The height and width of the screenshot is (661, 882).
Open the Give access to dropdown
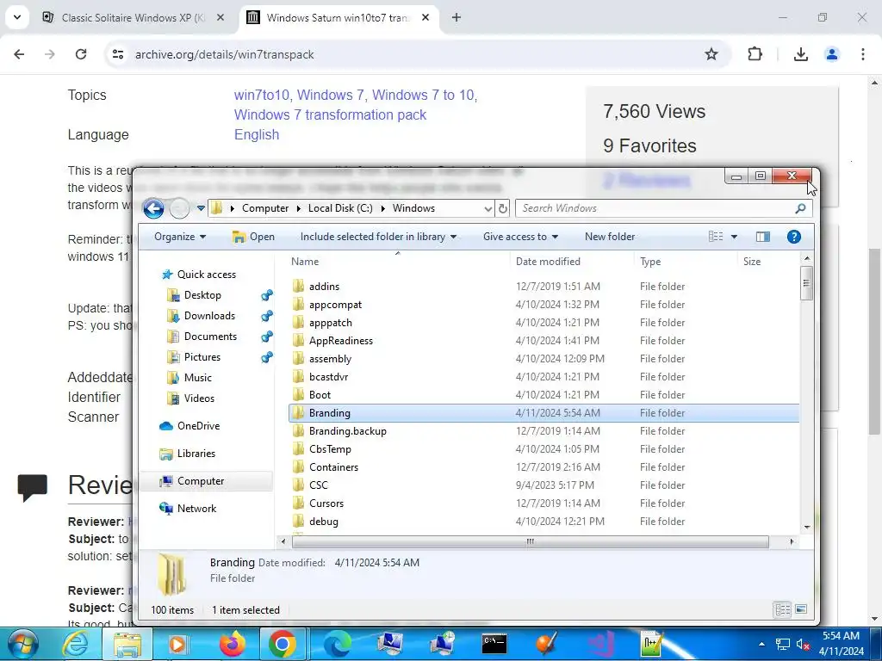click(x=520, y=237)
